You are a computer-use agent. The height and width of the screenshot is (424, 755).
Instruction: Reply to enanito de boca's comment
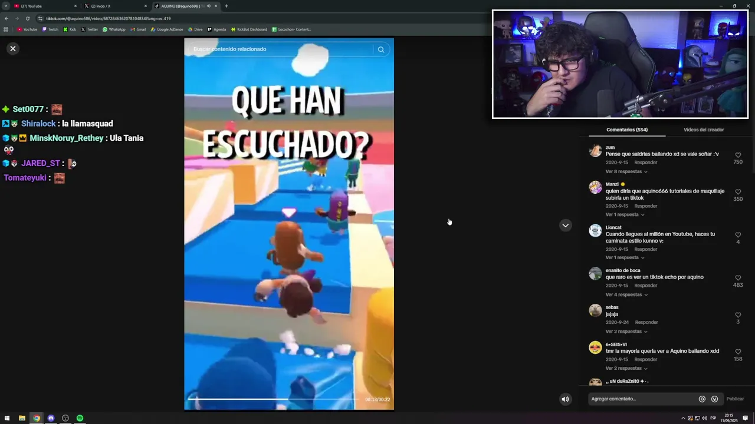[645, 286]
